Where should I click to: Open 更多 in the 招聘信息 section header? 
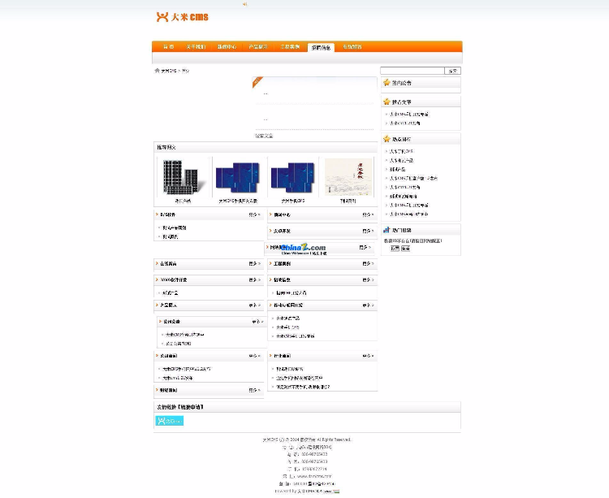[x=368, y=279]
